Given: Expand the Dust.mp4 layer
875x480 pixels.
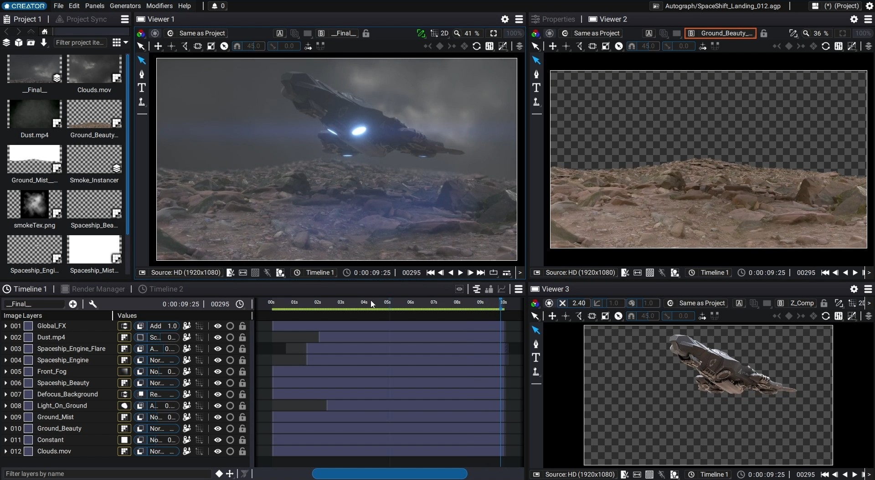Looking at the screenshot, I should point(5,337).
